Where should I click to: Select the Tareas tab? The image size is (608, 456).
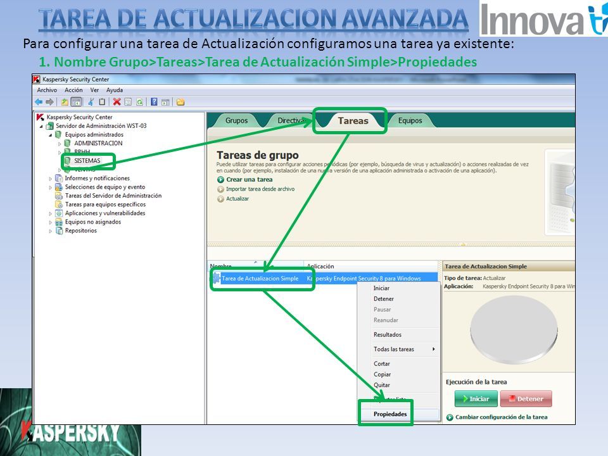(x=353, y=121)
